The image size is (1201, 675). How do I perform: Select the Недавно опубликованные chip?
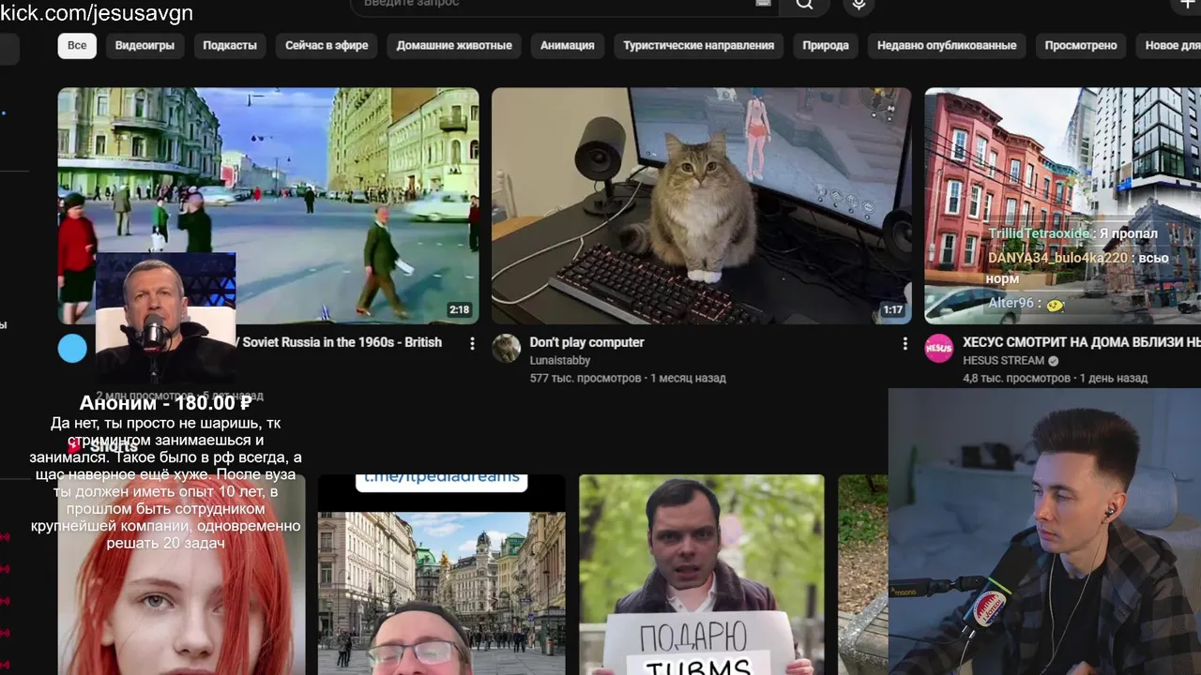(947, 45)
